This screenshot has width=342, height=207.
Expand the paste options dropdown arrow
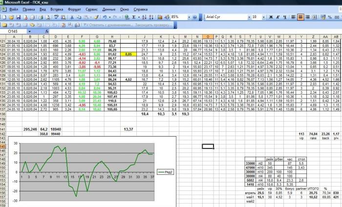91,17
